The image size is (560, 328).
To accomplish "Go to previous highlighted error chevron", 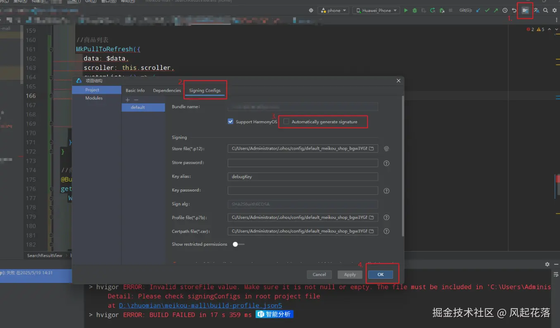I will click(x=549, y=29).
